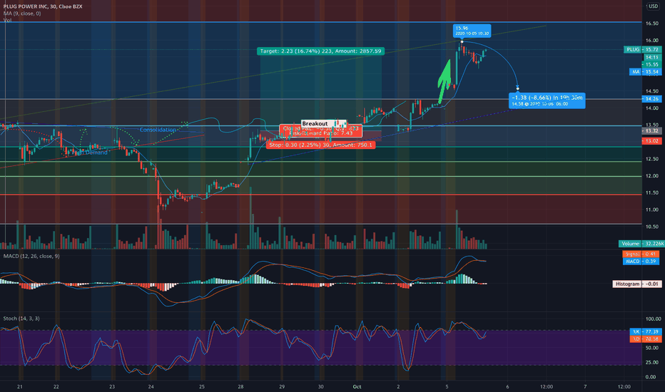Image resolution: width=665 pixels, height=392 pixels.
Task: Click the 7 date on time axis
Action: click(x=585, y=386)
